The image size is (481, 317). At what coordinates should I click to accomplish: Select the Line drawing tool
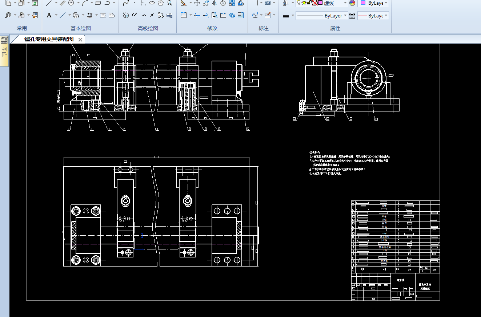(x=49, y=3)
